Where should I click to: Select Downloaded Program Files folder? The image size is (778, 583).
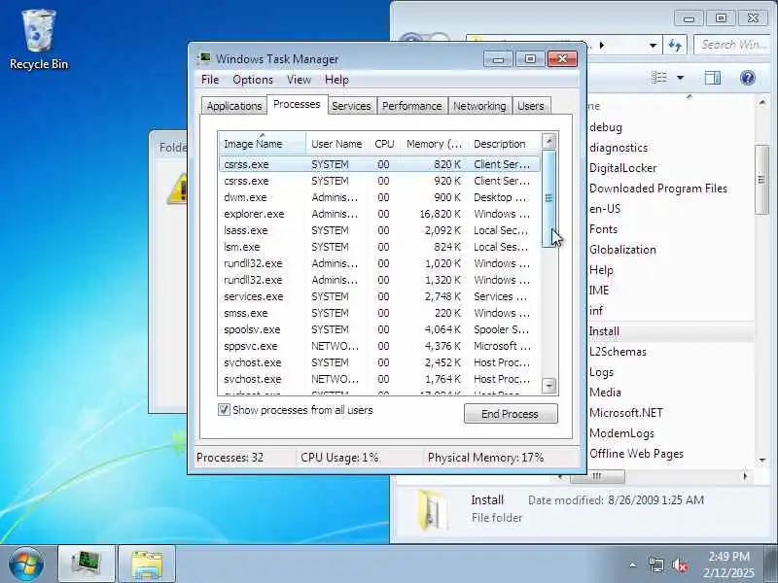pyautogui.click(x=658, y=189)
